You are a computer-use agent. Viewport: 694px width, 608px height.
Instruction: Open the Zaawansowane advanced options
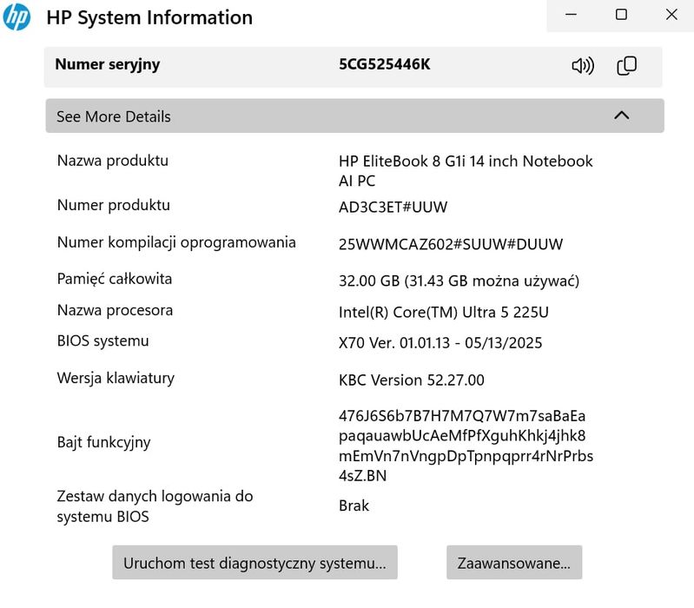pos(514,563)
